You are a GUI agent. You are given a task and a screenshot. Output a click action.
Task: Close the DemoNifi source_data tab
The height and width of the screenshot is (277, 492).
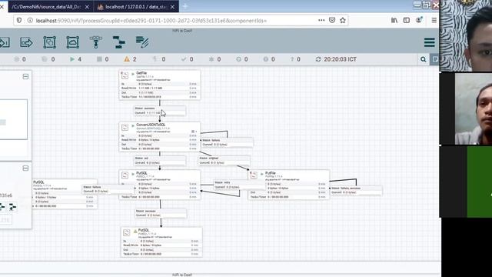pyautogui.click(x=87, y=7)
